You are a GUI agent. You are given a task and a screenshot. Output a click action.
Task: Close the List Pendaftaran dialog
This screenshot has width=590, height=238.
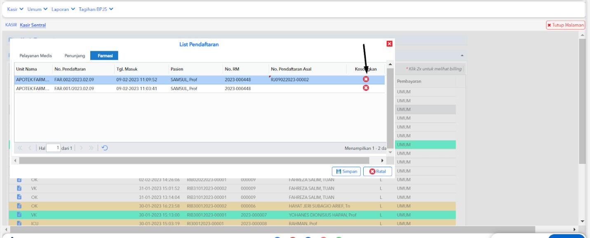point(389,44)
